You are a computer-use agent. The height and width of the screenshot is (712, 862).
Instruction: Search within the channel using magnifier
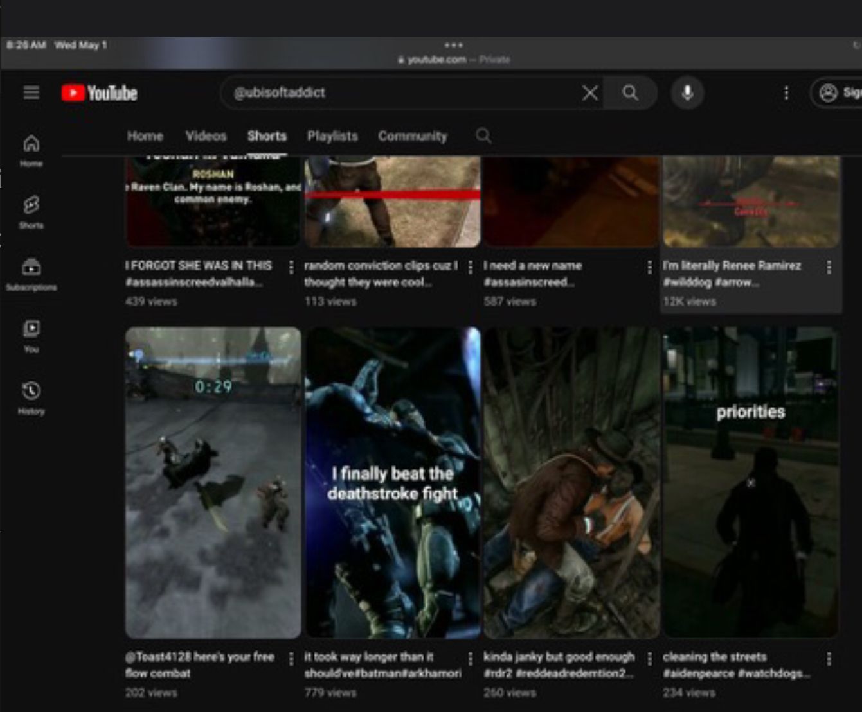click(x=483, y=136)
